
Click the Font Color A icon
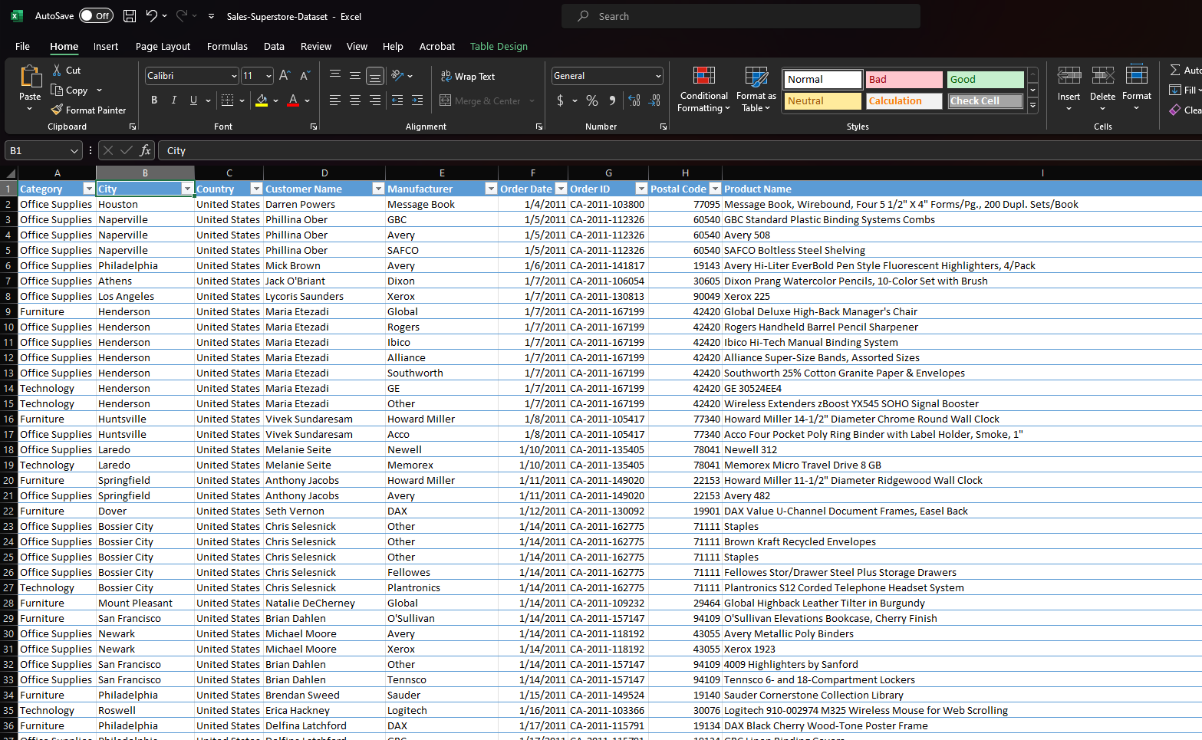pos(293,100)
